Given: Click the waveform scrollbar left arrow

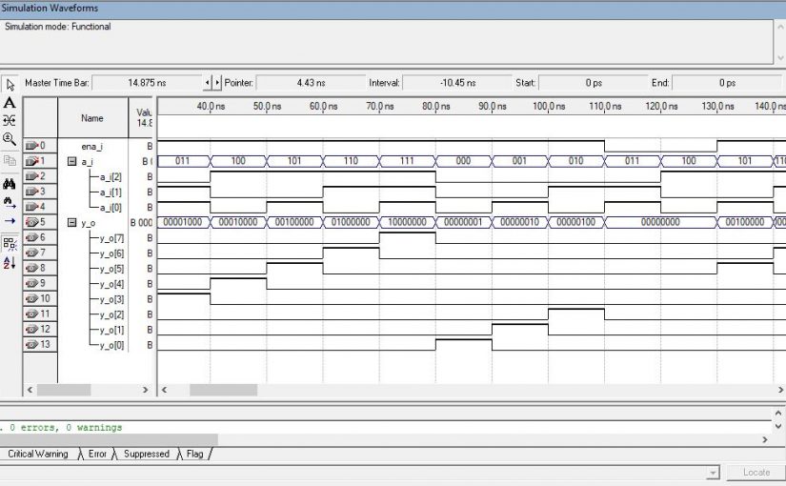Looking at the screenshot, I should point(164,390).
